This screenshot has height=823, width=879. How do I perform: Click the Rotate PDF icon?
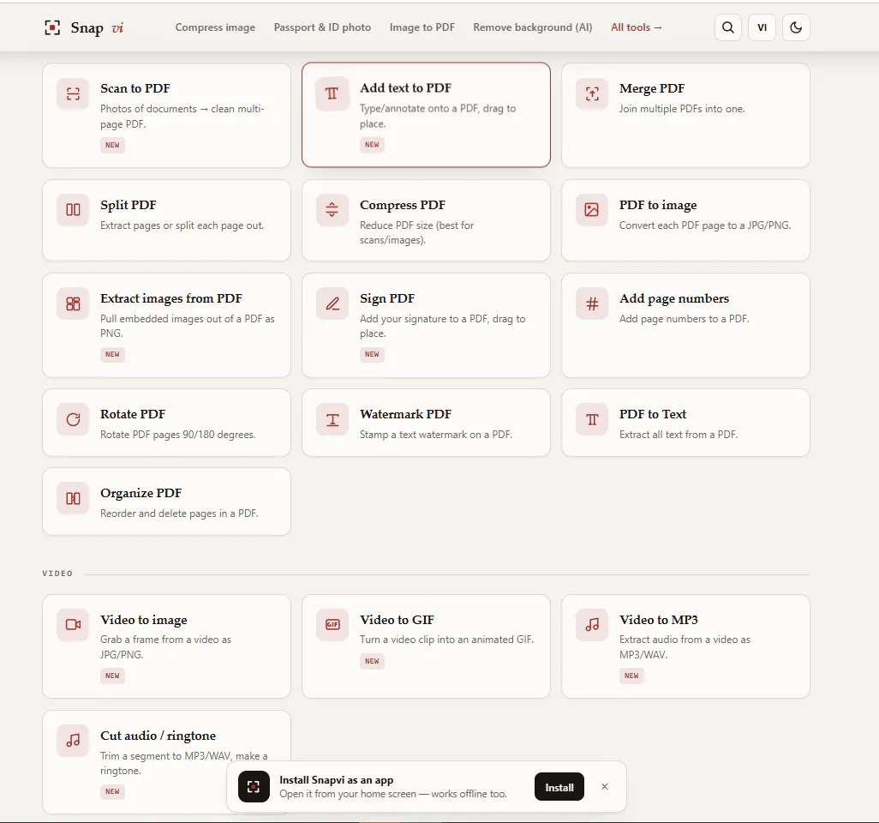pyautogui.click(x=73, y=419)
